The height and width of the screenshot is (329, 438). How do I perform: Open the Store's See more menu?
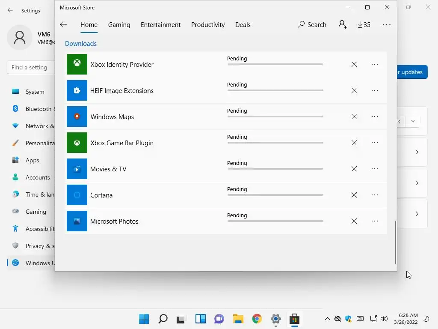[387, 25]
